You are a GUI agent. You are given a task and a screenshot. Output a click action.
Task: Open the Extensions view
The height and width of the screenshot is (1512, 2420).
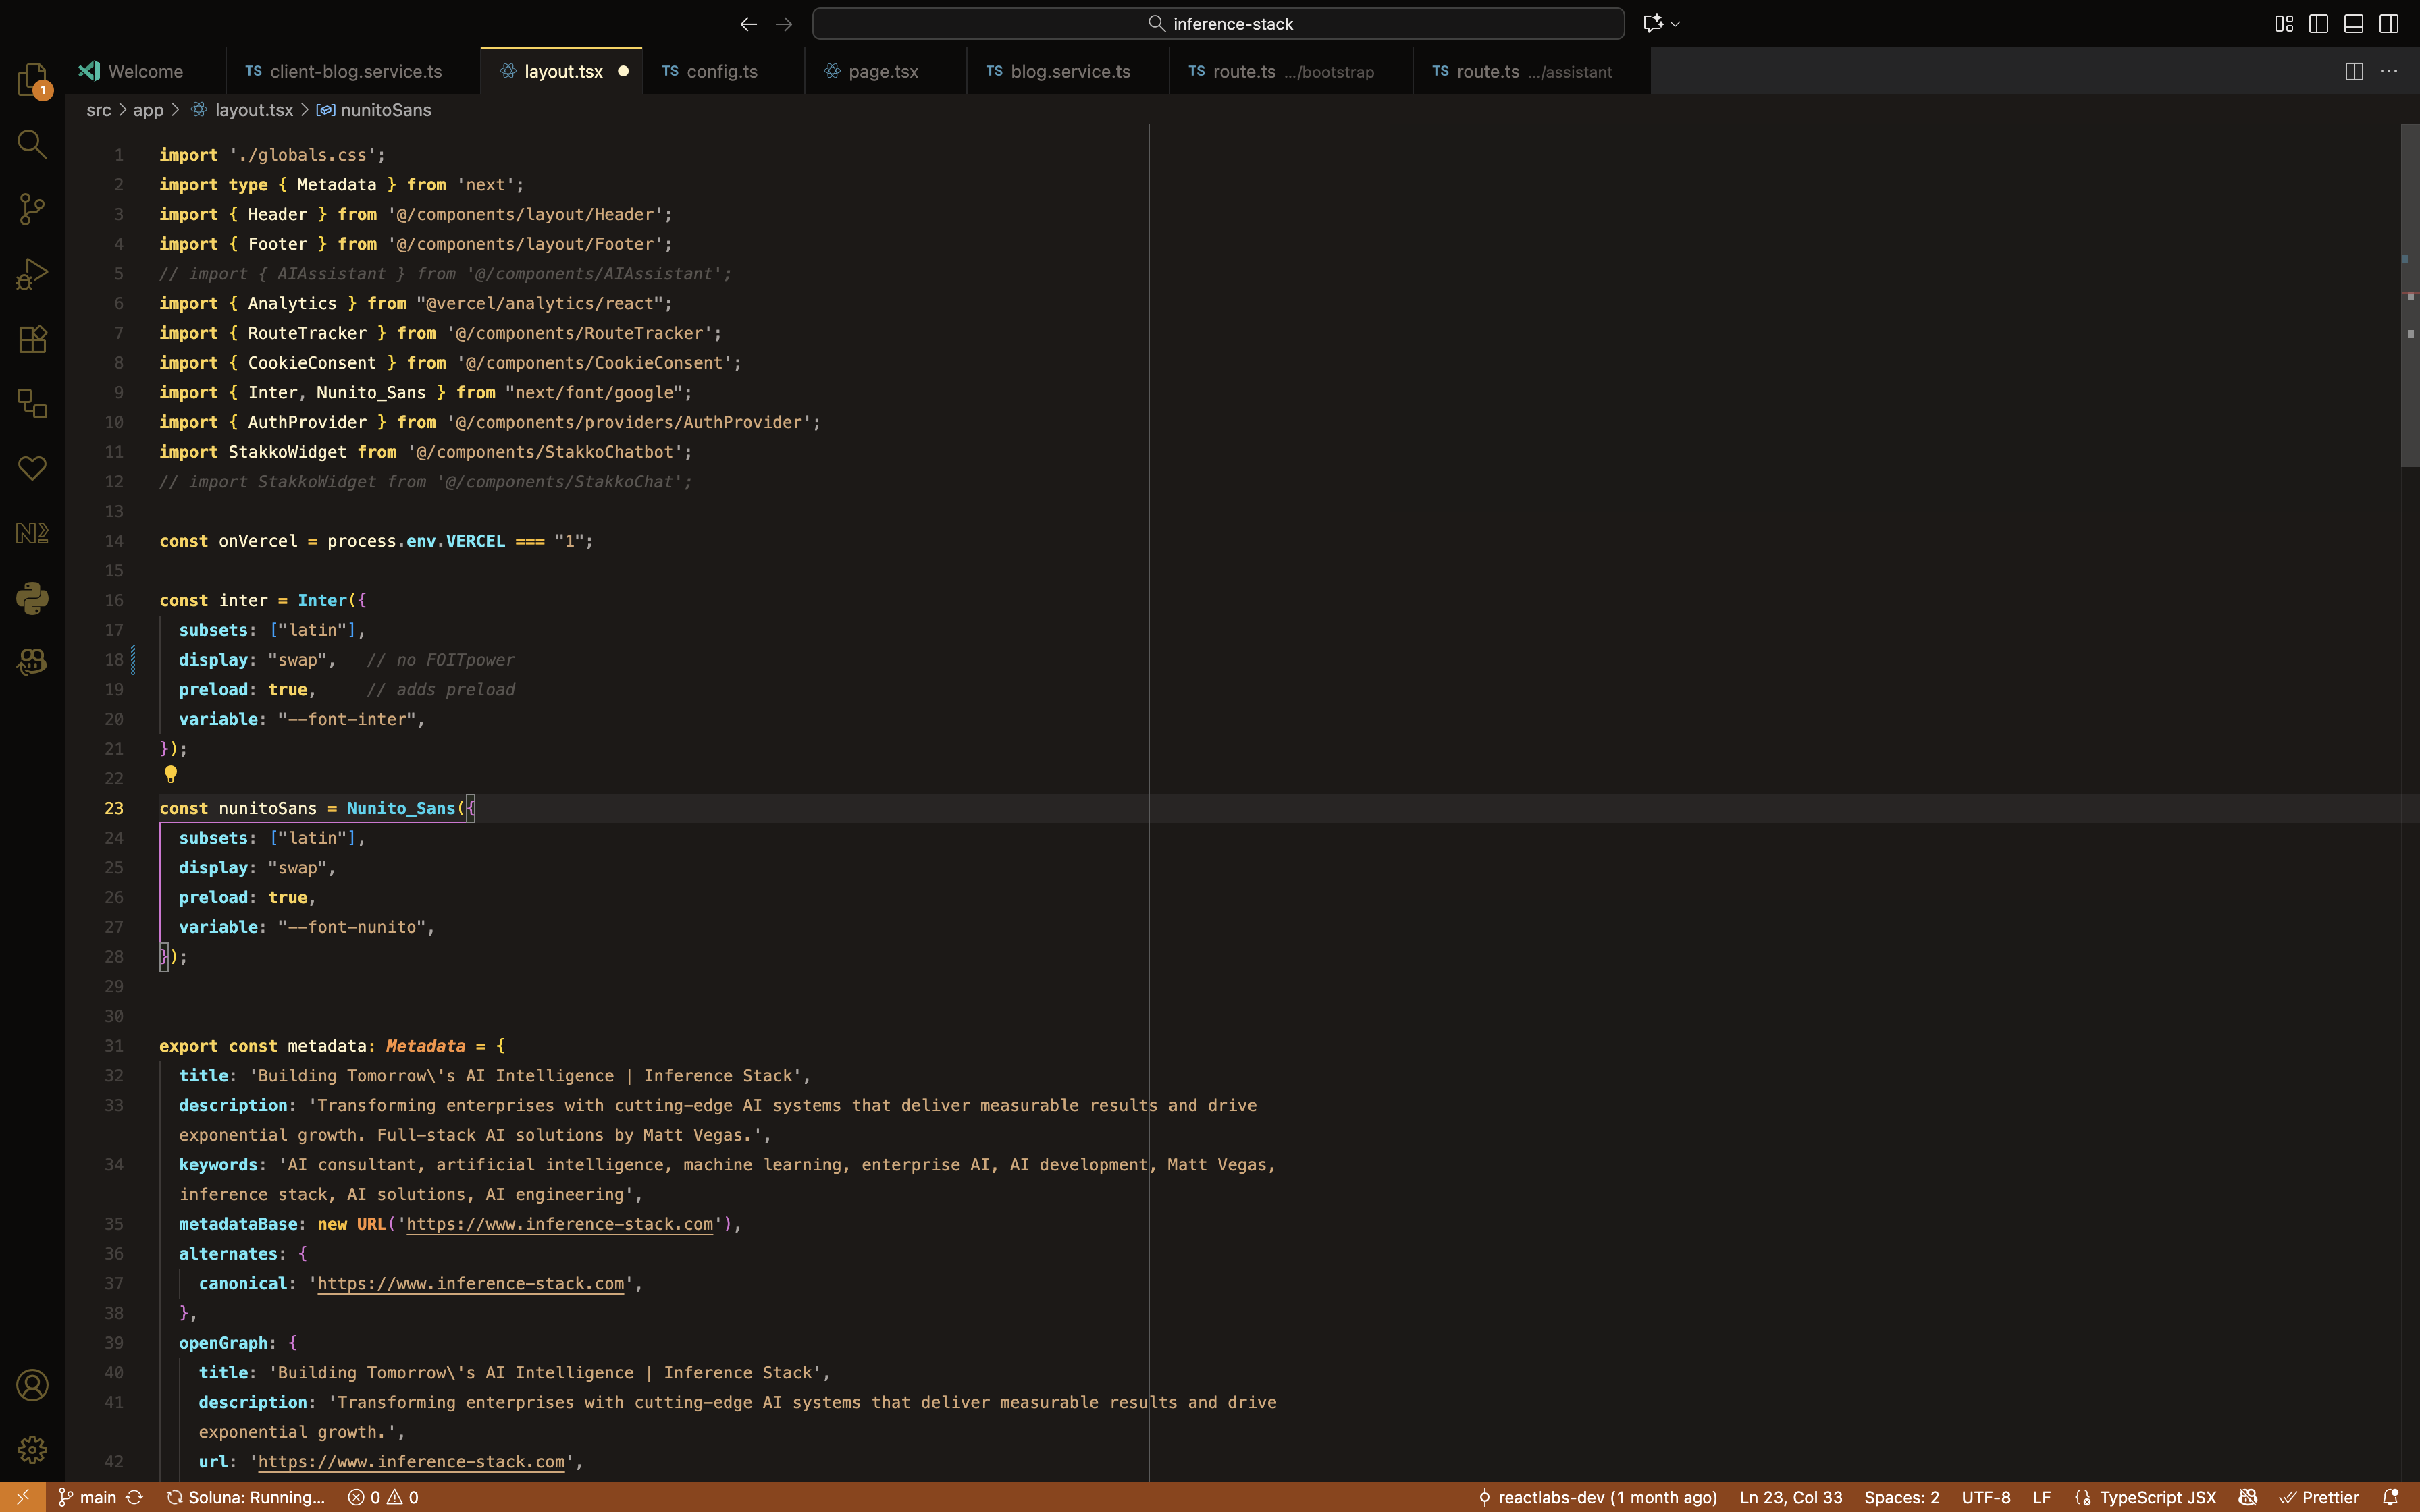point(32,339)
